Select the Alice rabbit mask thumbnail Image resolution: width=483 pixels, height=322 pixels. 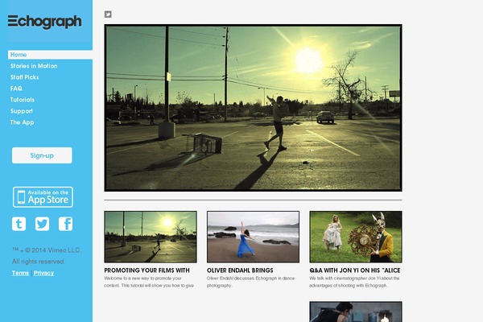(356, 237)
